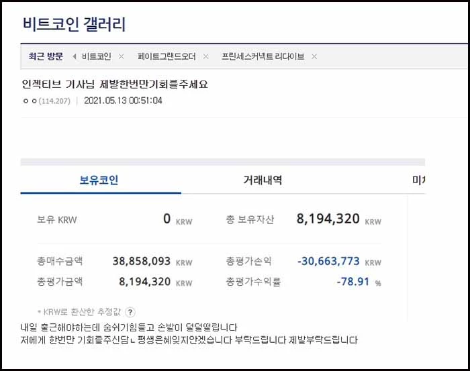Remove 페이트그랜드오더 from recent visits

pyautogui.click(x=205, y=56)
